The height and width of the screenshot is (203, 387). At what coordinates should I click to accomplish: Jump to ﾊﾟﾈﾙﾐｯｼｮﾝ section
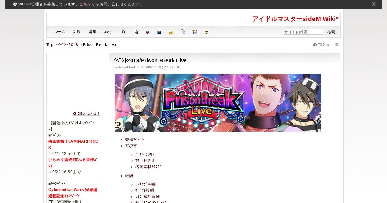point(145,154)
